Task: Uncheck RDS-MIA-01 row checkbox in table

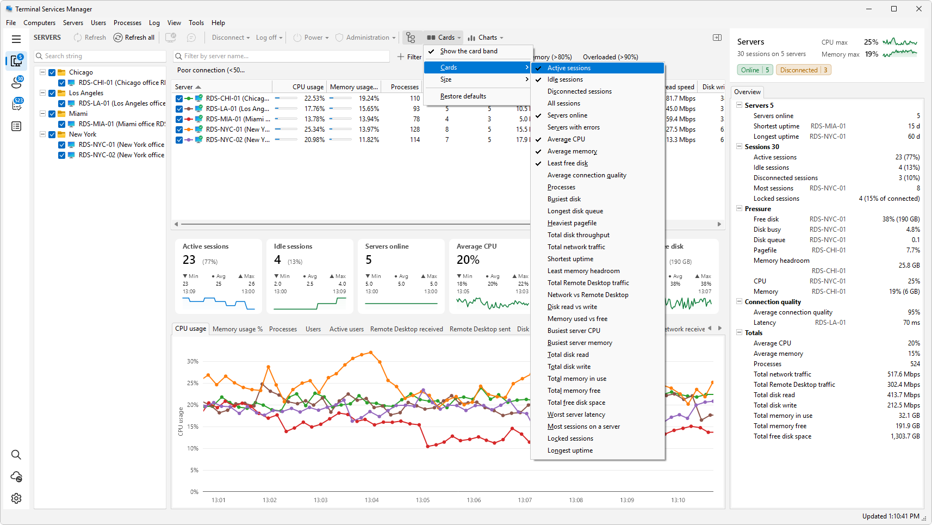Action: (x=179, y=119)
